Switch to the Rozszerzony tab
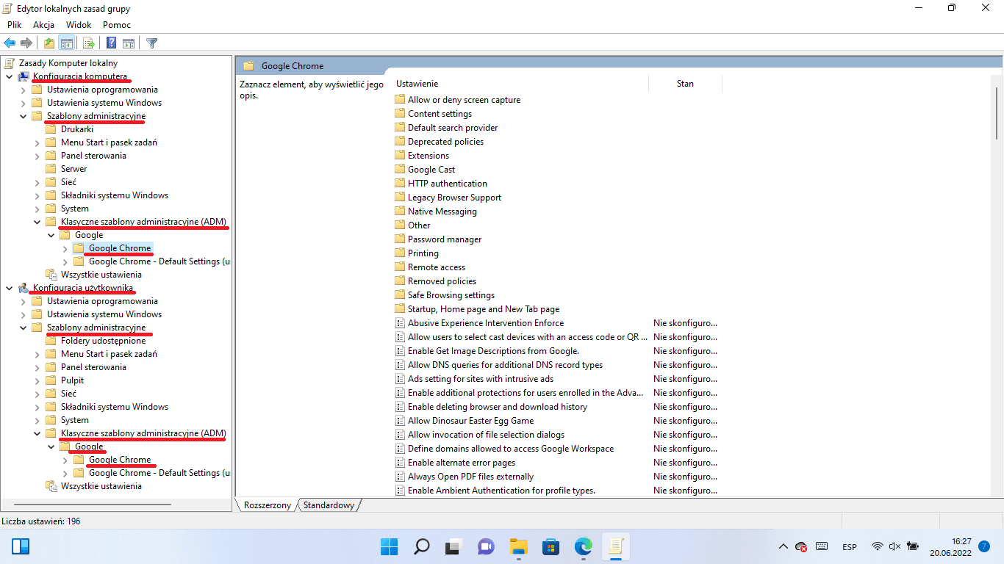This screenshot has width=1004, height=564. click(x=268, y=505)
